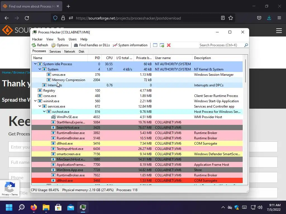Click the Firefox address bar URL

pyautogui.click(x=128, y=18)
